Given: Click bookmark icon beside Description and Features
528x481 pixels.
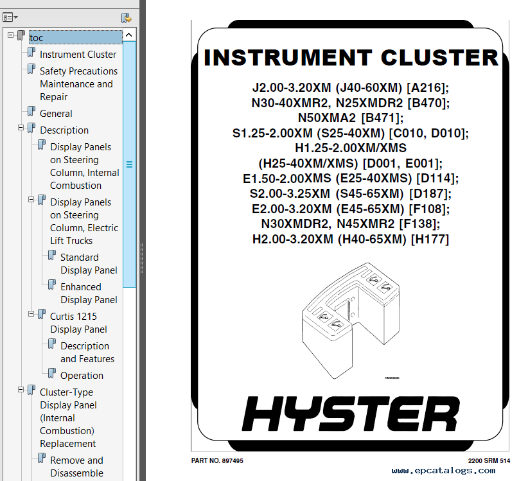Looking at the screenshot, I should point(52,344).
